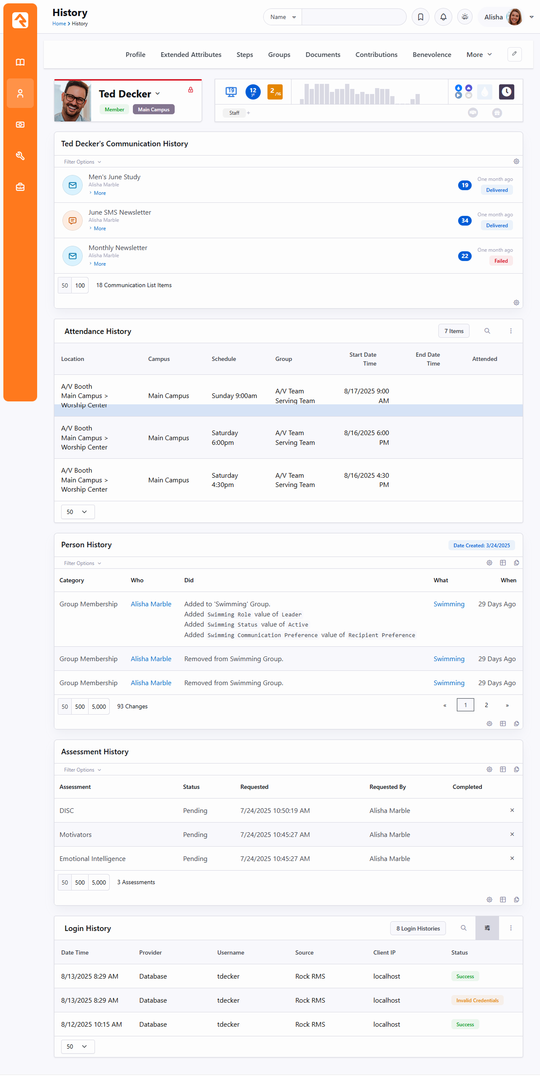Image resolution: width=540 pixels, height=1076 pixels.
Task: Open the notifications bell
Action: [x=443, y=17]
